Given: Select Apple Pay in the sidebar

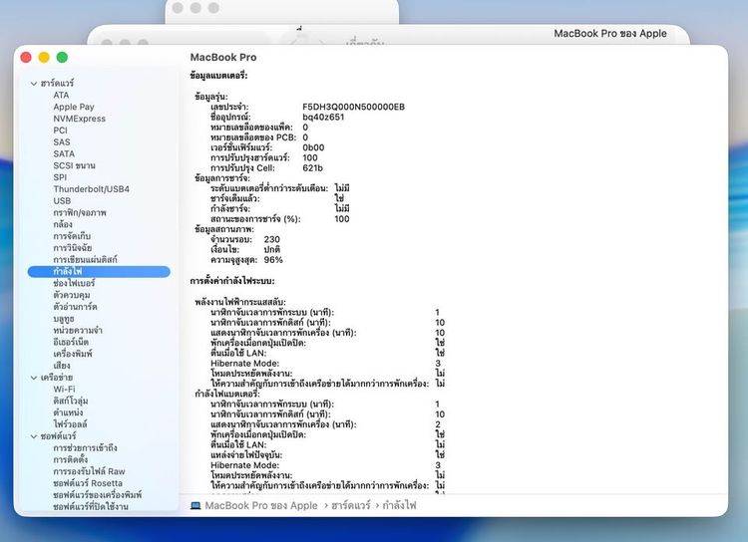Looking at the screenshot, I should [x=74, y=107].
